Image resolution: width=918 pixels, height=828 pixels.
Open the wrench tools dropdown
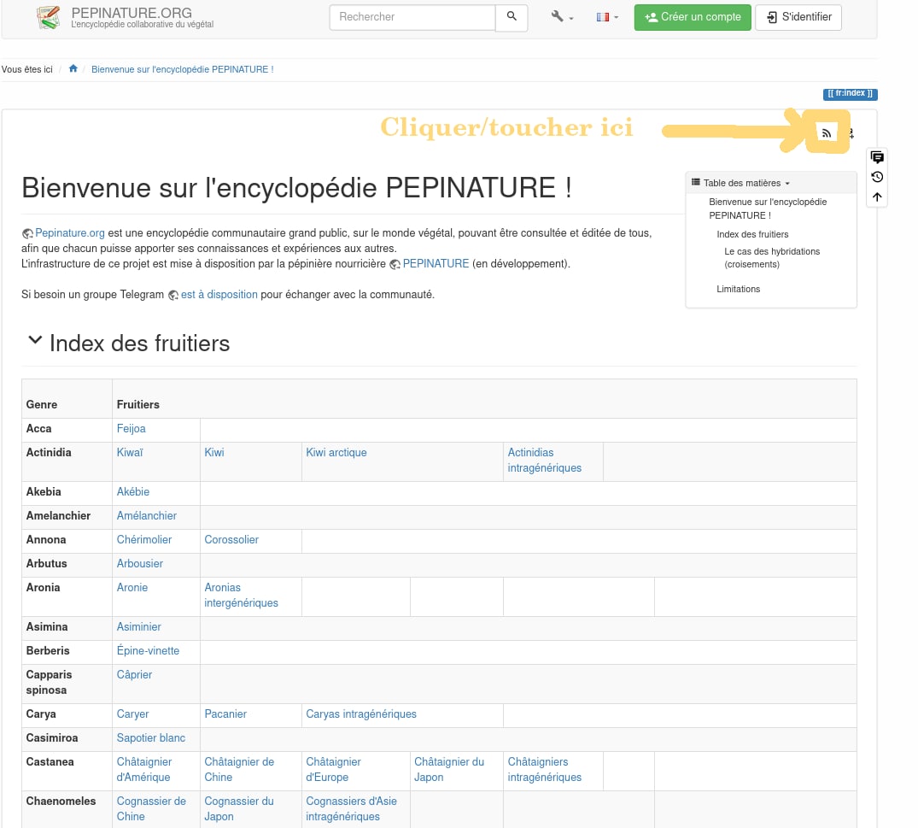point(562,17)
